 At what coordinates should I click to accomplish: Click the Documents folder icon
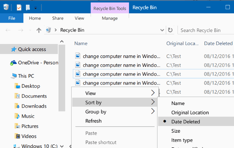(17, 96)
